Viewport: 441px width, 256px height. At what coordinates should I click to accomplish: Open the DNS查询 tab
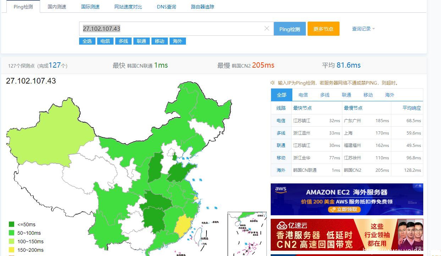click(x=166, y=6)
